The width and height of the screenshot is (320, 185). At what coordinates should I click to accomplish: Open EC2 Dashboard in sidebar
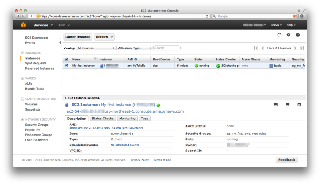click(36, 38)
